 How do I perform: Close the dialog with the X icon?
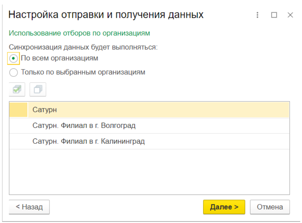(290, 15)
